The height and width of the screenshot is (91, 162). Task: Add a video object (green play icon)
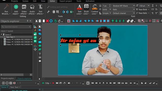pos(35,41)
